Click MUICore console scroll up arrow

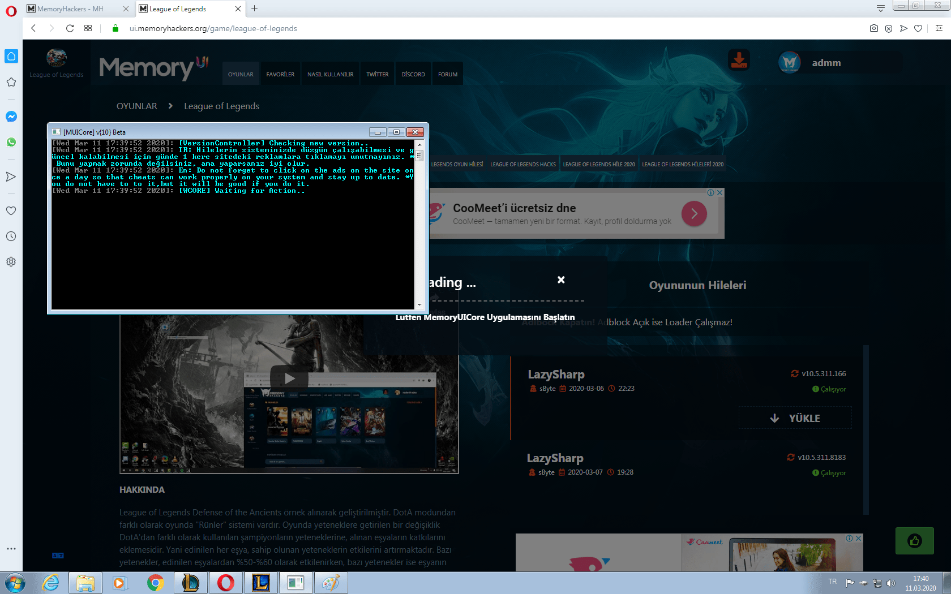[419, 144]
